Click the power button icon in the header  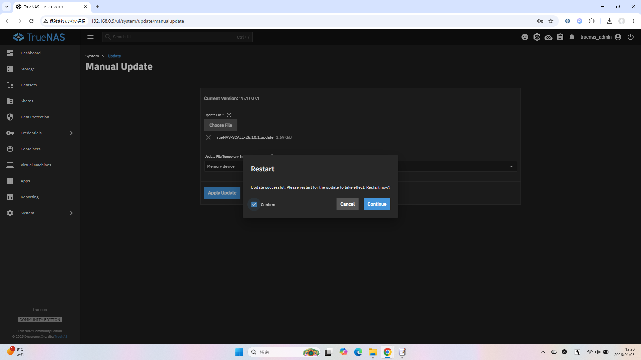coord(631,37)
